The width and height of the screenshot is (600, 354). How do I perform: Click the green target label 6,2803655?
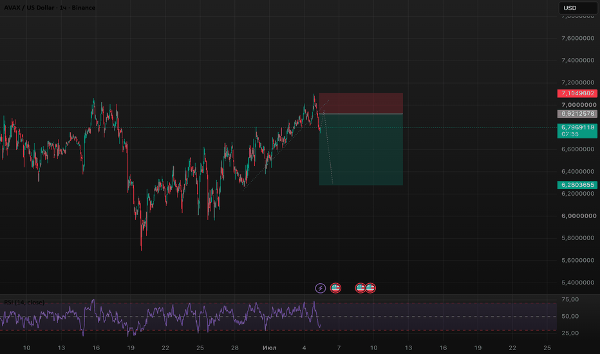[x=577, y=185]
